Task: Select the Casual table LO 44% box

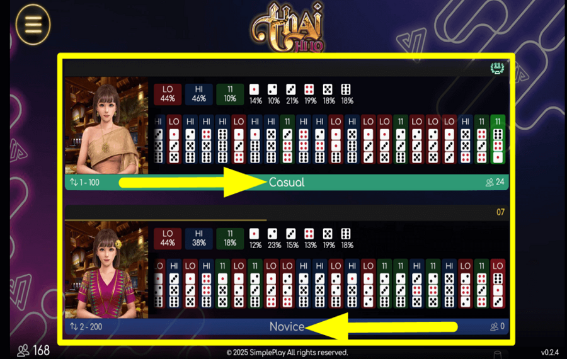Action: pyautogui.click(x=168, y=94)
